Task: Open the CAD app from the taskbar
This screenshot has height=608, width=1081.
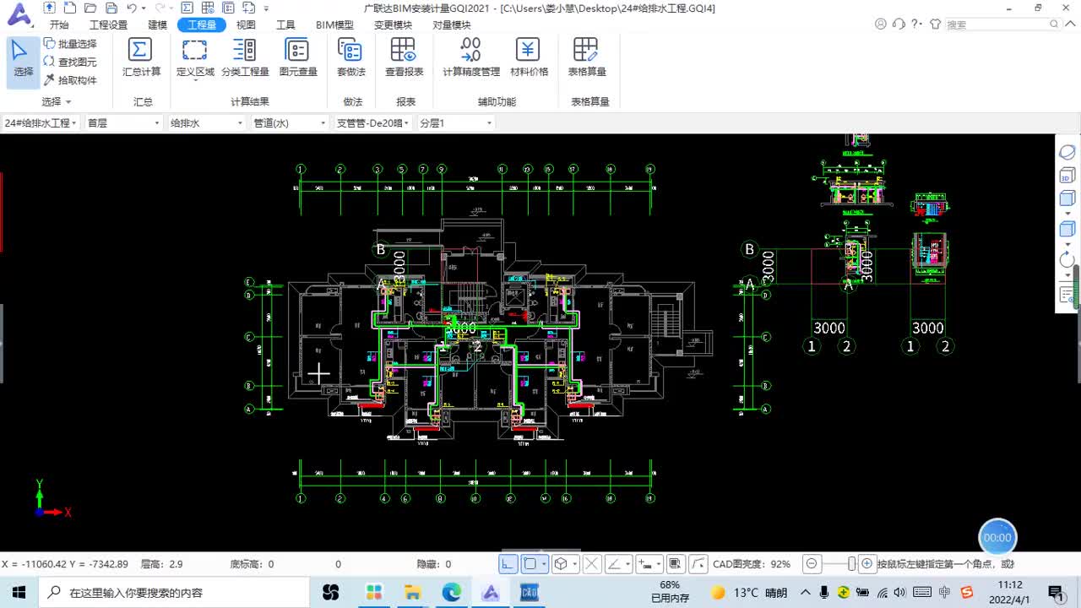Action: 530,593
